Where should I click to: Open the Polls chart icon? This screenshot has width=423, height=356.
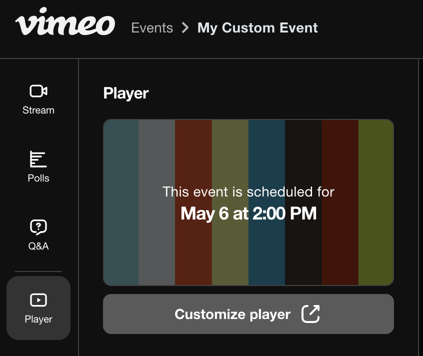[x=38, y=159]
